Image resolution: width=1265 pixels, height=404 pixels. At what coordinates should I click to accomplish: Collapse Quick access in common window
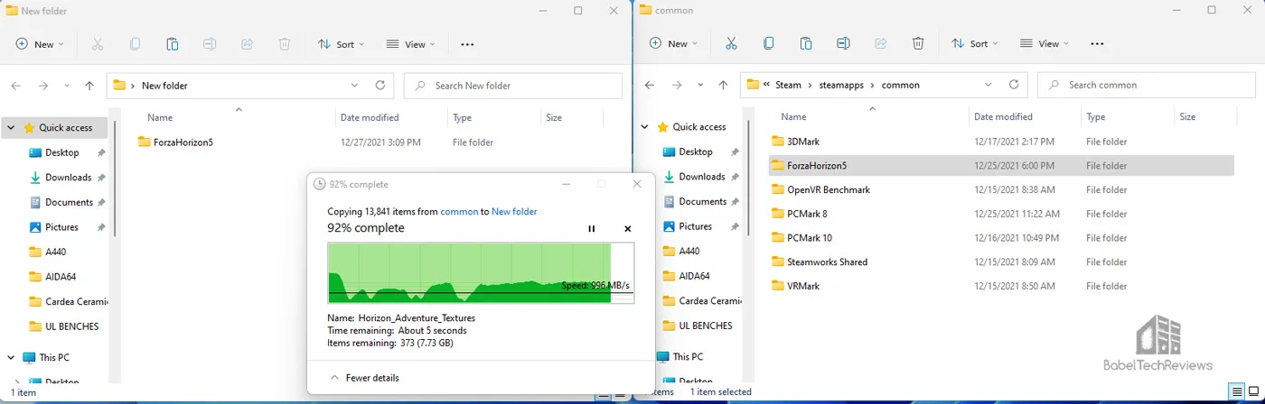click(x=644, y=127)
